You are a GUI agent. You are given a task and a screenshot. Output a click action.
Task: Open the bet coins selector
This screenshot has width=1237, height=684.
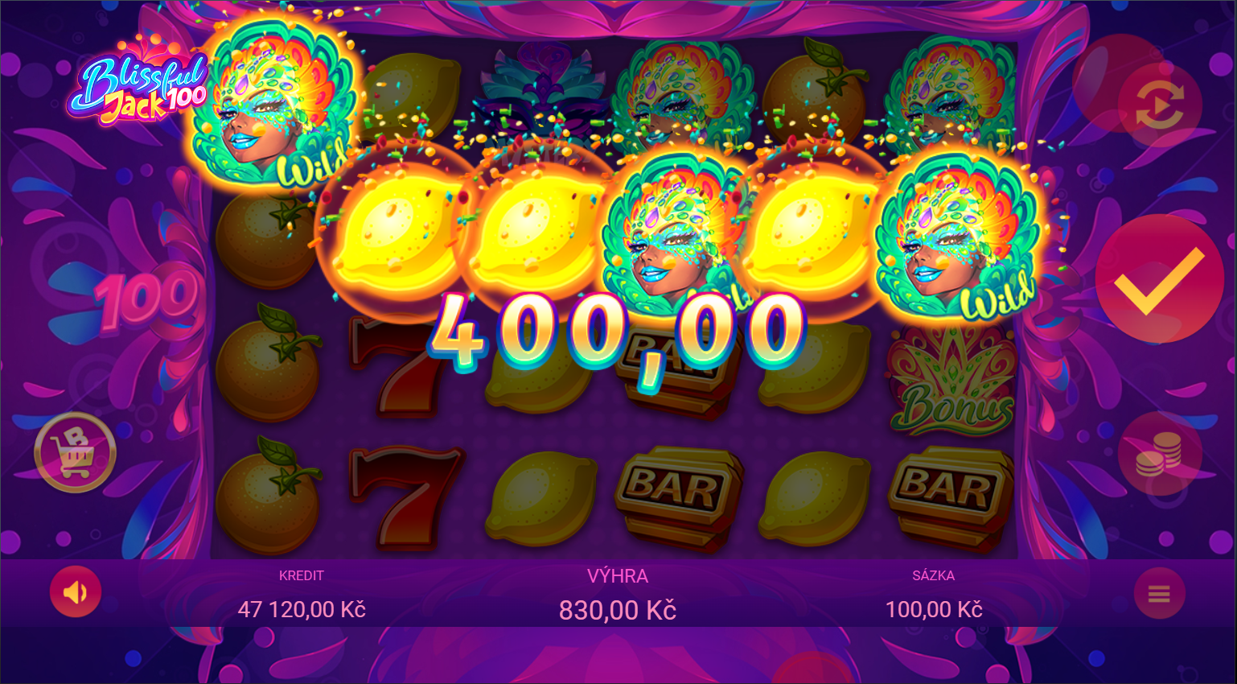(1159, 454)
